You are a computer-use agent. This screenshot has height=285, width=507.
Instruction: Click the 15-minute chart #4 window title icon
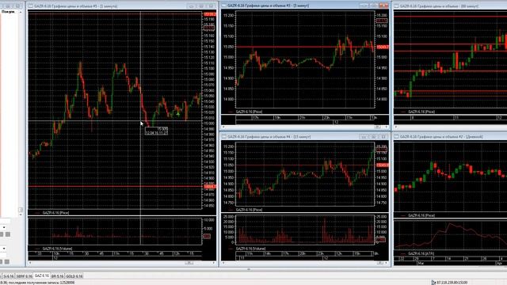pyautogui.click(x=223, y=137)
